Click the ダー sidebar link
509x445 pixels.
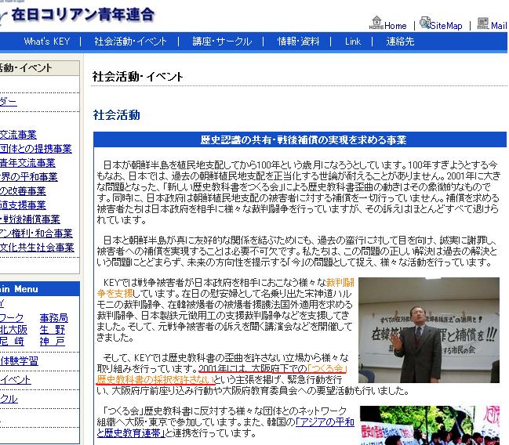9,102
